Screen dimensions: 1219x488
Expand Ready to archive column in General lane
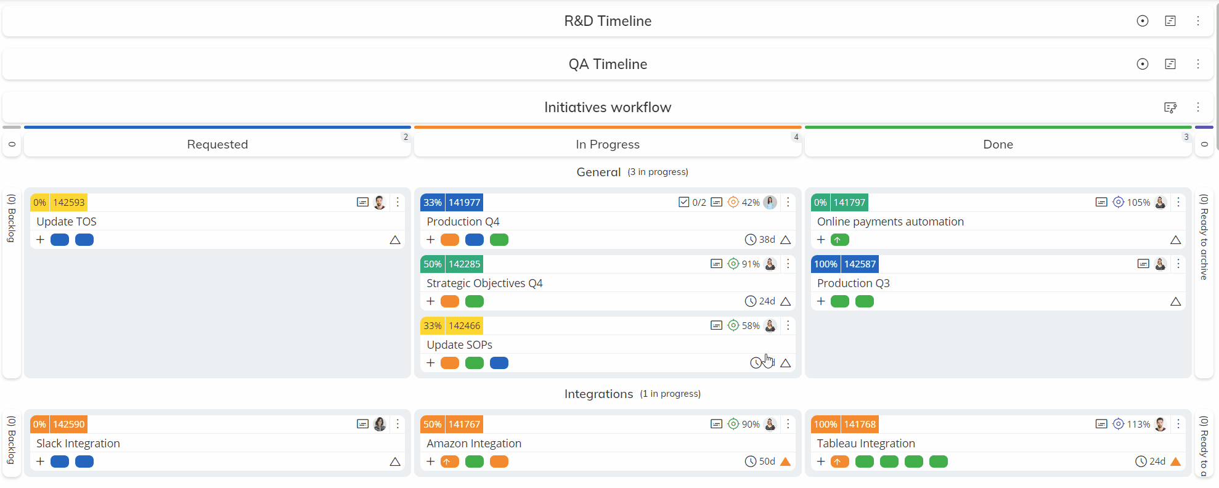(x=1204, y=283)
